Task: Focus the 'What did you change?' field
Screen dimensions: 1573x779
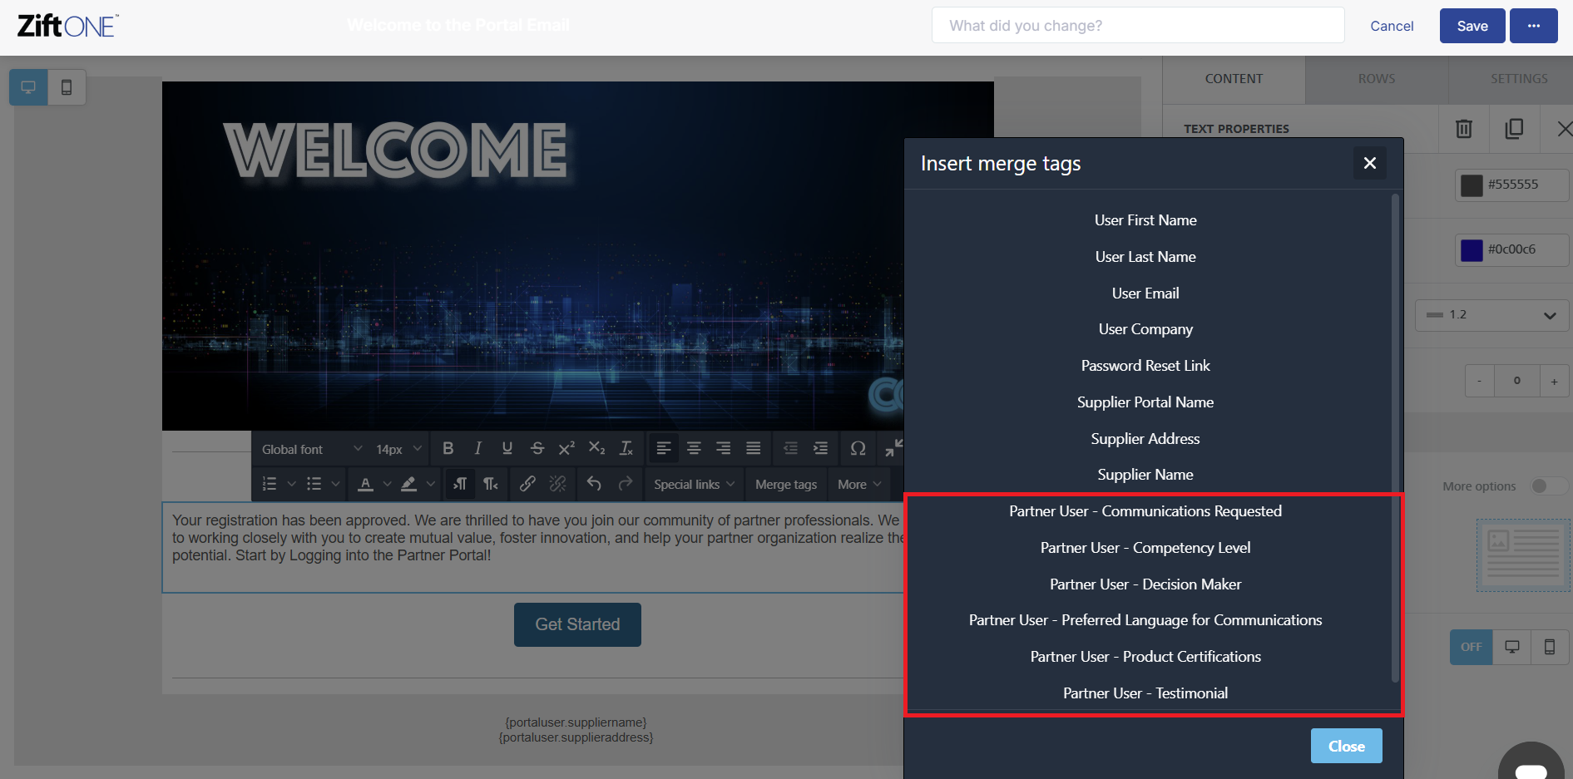Action: pyautogui.click(x=1138, y=25)
